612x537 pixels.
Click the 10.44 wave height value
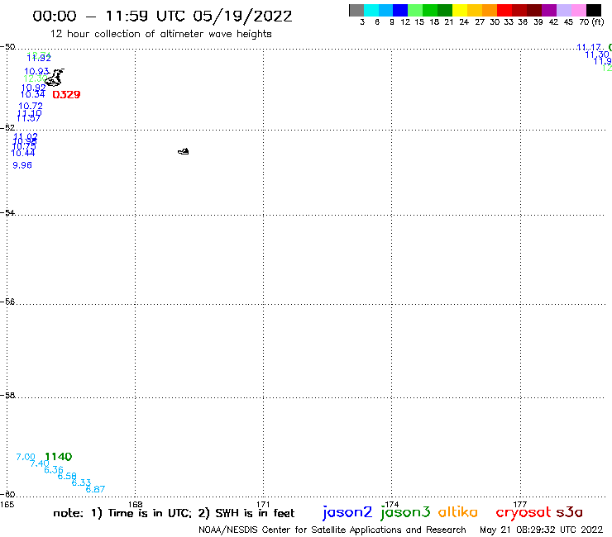pyautogui.click(x=23, y=153)
